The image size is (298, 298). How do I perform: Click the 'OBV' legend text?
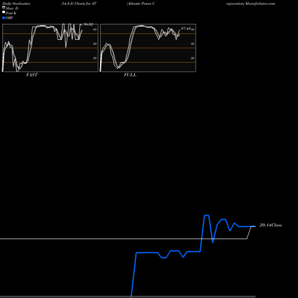tap(10, 18)
